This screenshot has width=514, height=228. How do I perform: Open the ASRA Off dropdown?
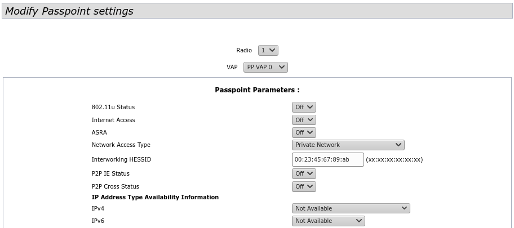[304, 132]
